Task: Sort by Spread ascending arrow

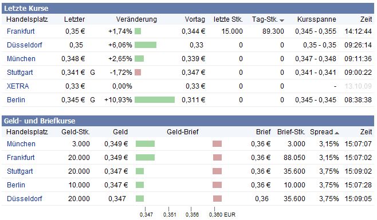Action: 337,133
